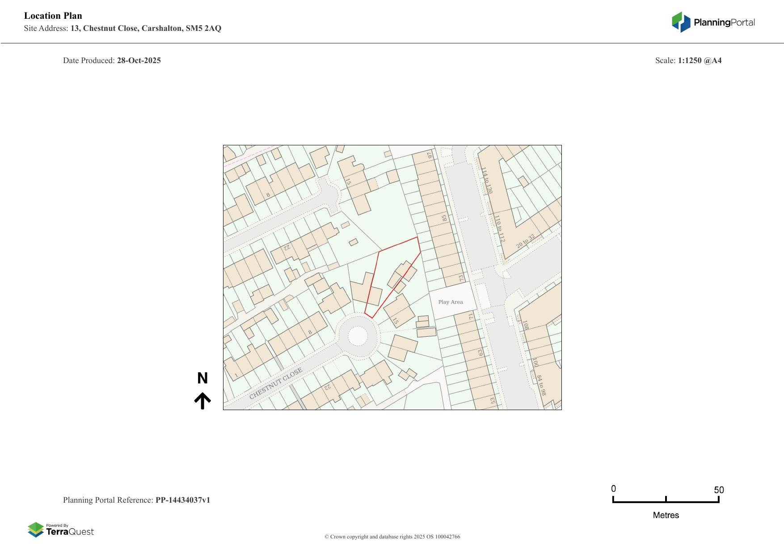Click the roundabout centre circle on the map
The width and height of the screenshot is (784, 555).
tap(358, 336)
